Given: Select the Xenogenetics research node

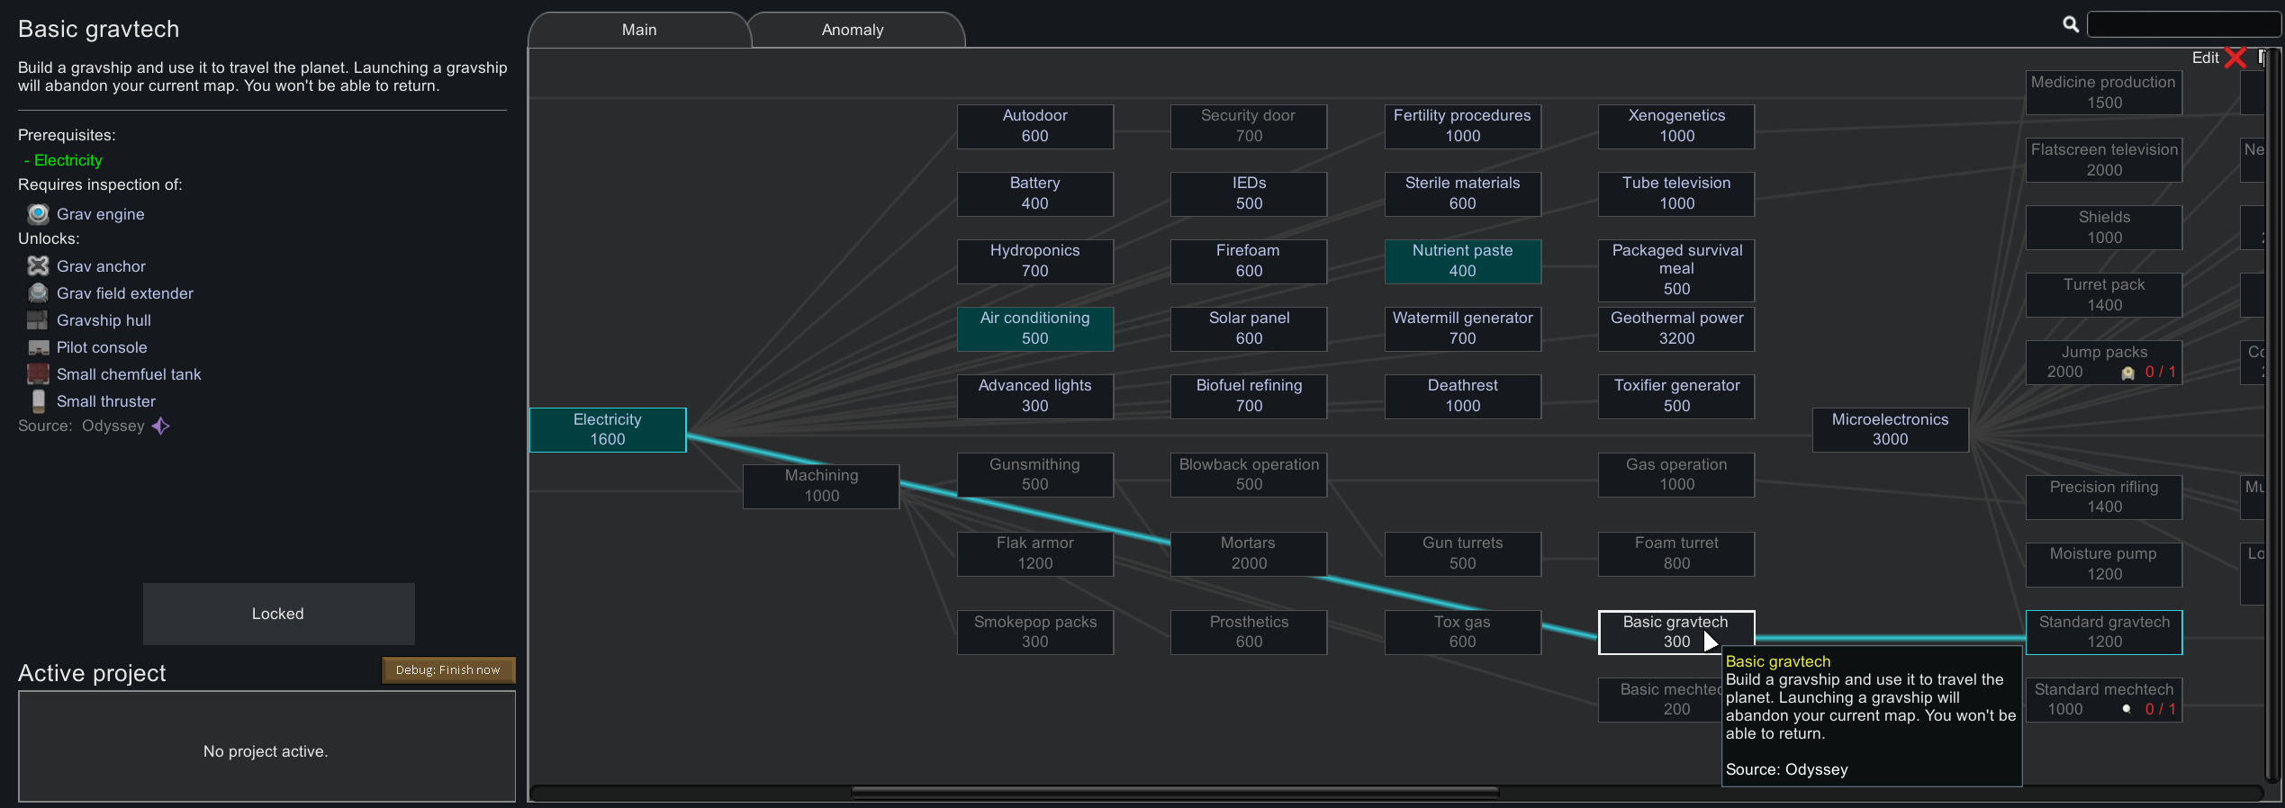Looking at the screenshot, I should (1676, 126).
